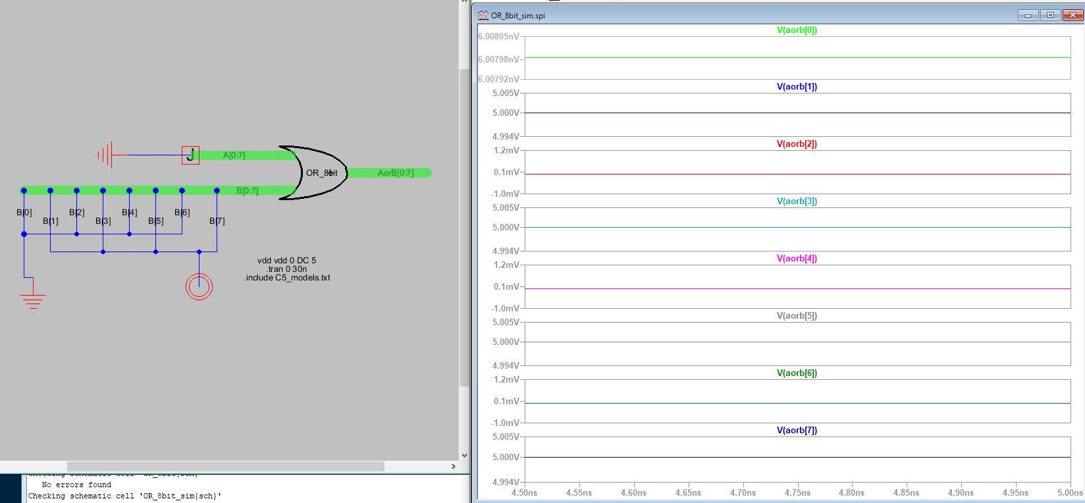
Task: Select the red boxed J bus connector
Action: pyautogui.click(x=190, y=155)
